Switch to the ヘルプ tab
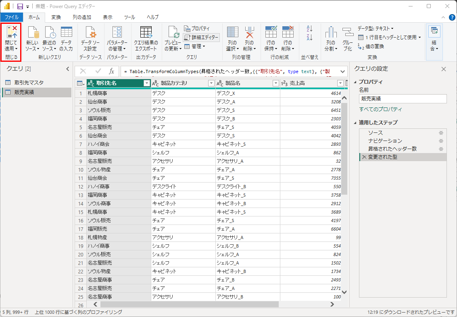Image resolution: width=457 pixels, height=317 pixels. (x=153, y=17)
